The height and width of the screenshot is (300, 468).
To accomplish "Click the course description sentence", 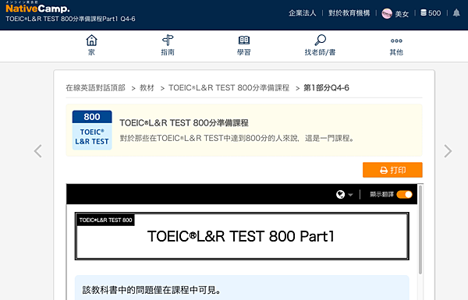I will click(x=237, y=139).
